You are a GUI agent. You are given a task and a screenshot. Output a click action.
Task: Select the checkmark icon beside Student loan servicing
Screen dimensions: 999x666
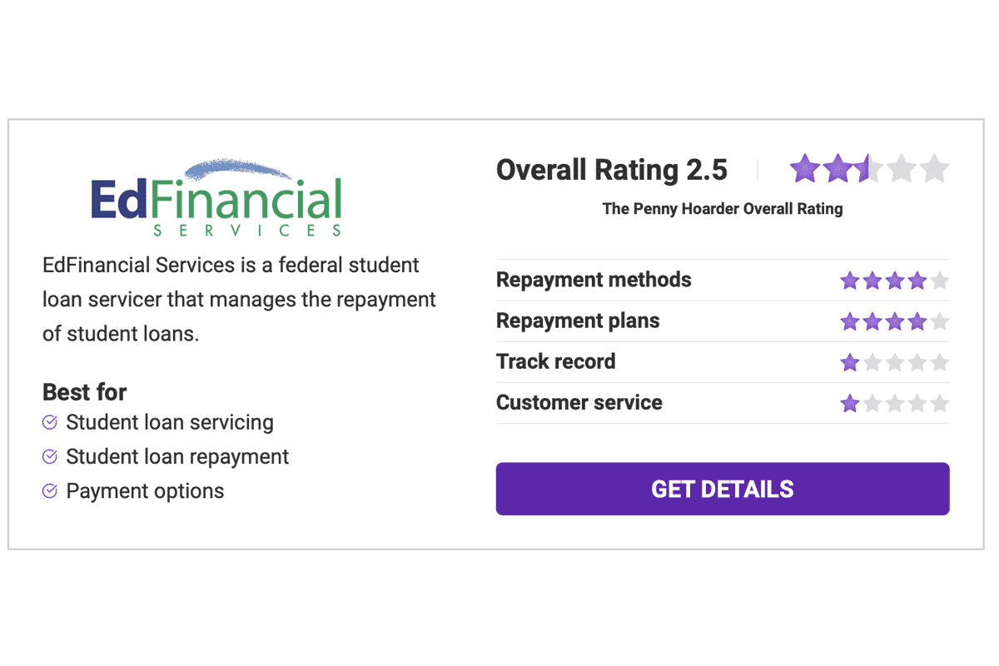(49, 422)
